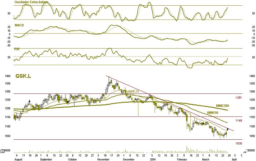Select -30 on the left MACD scale
Image resolution: width=256 pixels, height=161 pixels.
(x=9, y=45)
